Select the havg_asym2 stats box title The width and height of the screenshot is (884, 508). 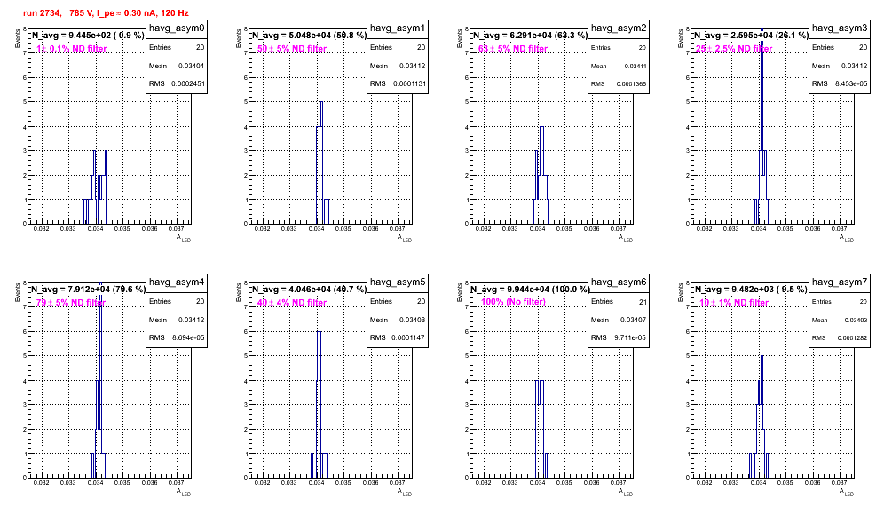pyautogui.click(x=619, y=28)
